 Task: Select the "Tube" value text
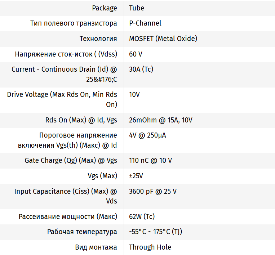[137, 8]
